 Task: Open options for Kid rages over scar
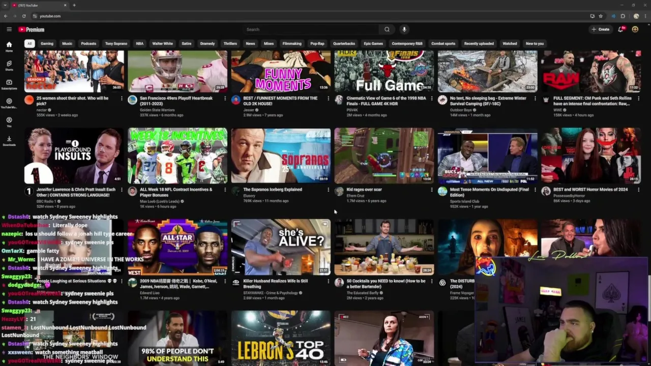point(432,190)
